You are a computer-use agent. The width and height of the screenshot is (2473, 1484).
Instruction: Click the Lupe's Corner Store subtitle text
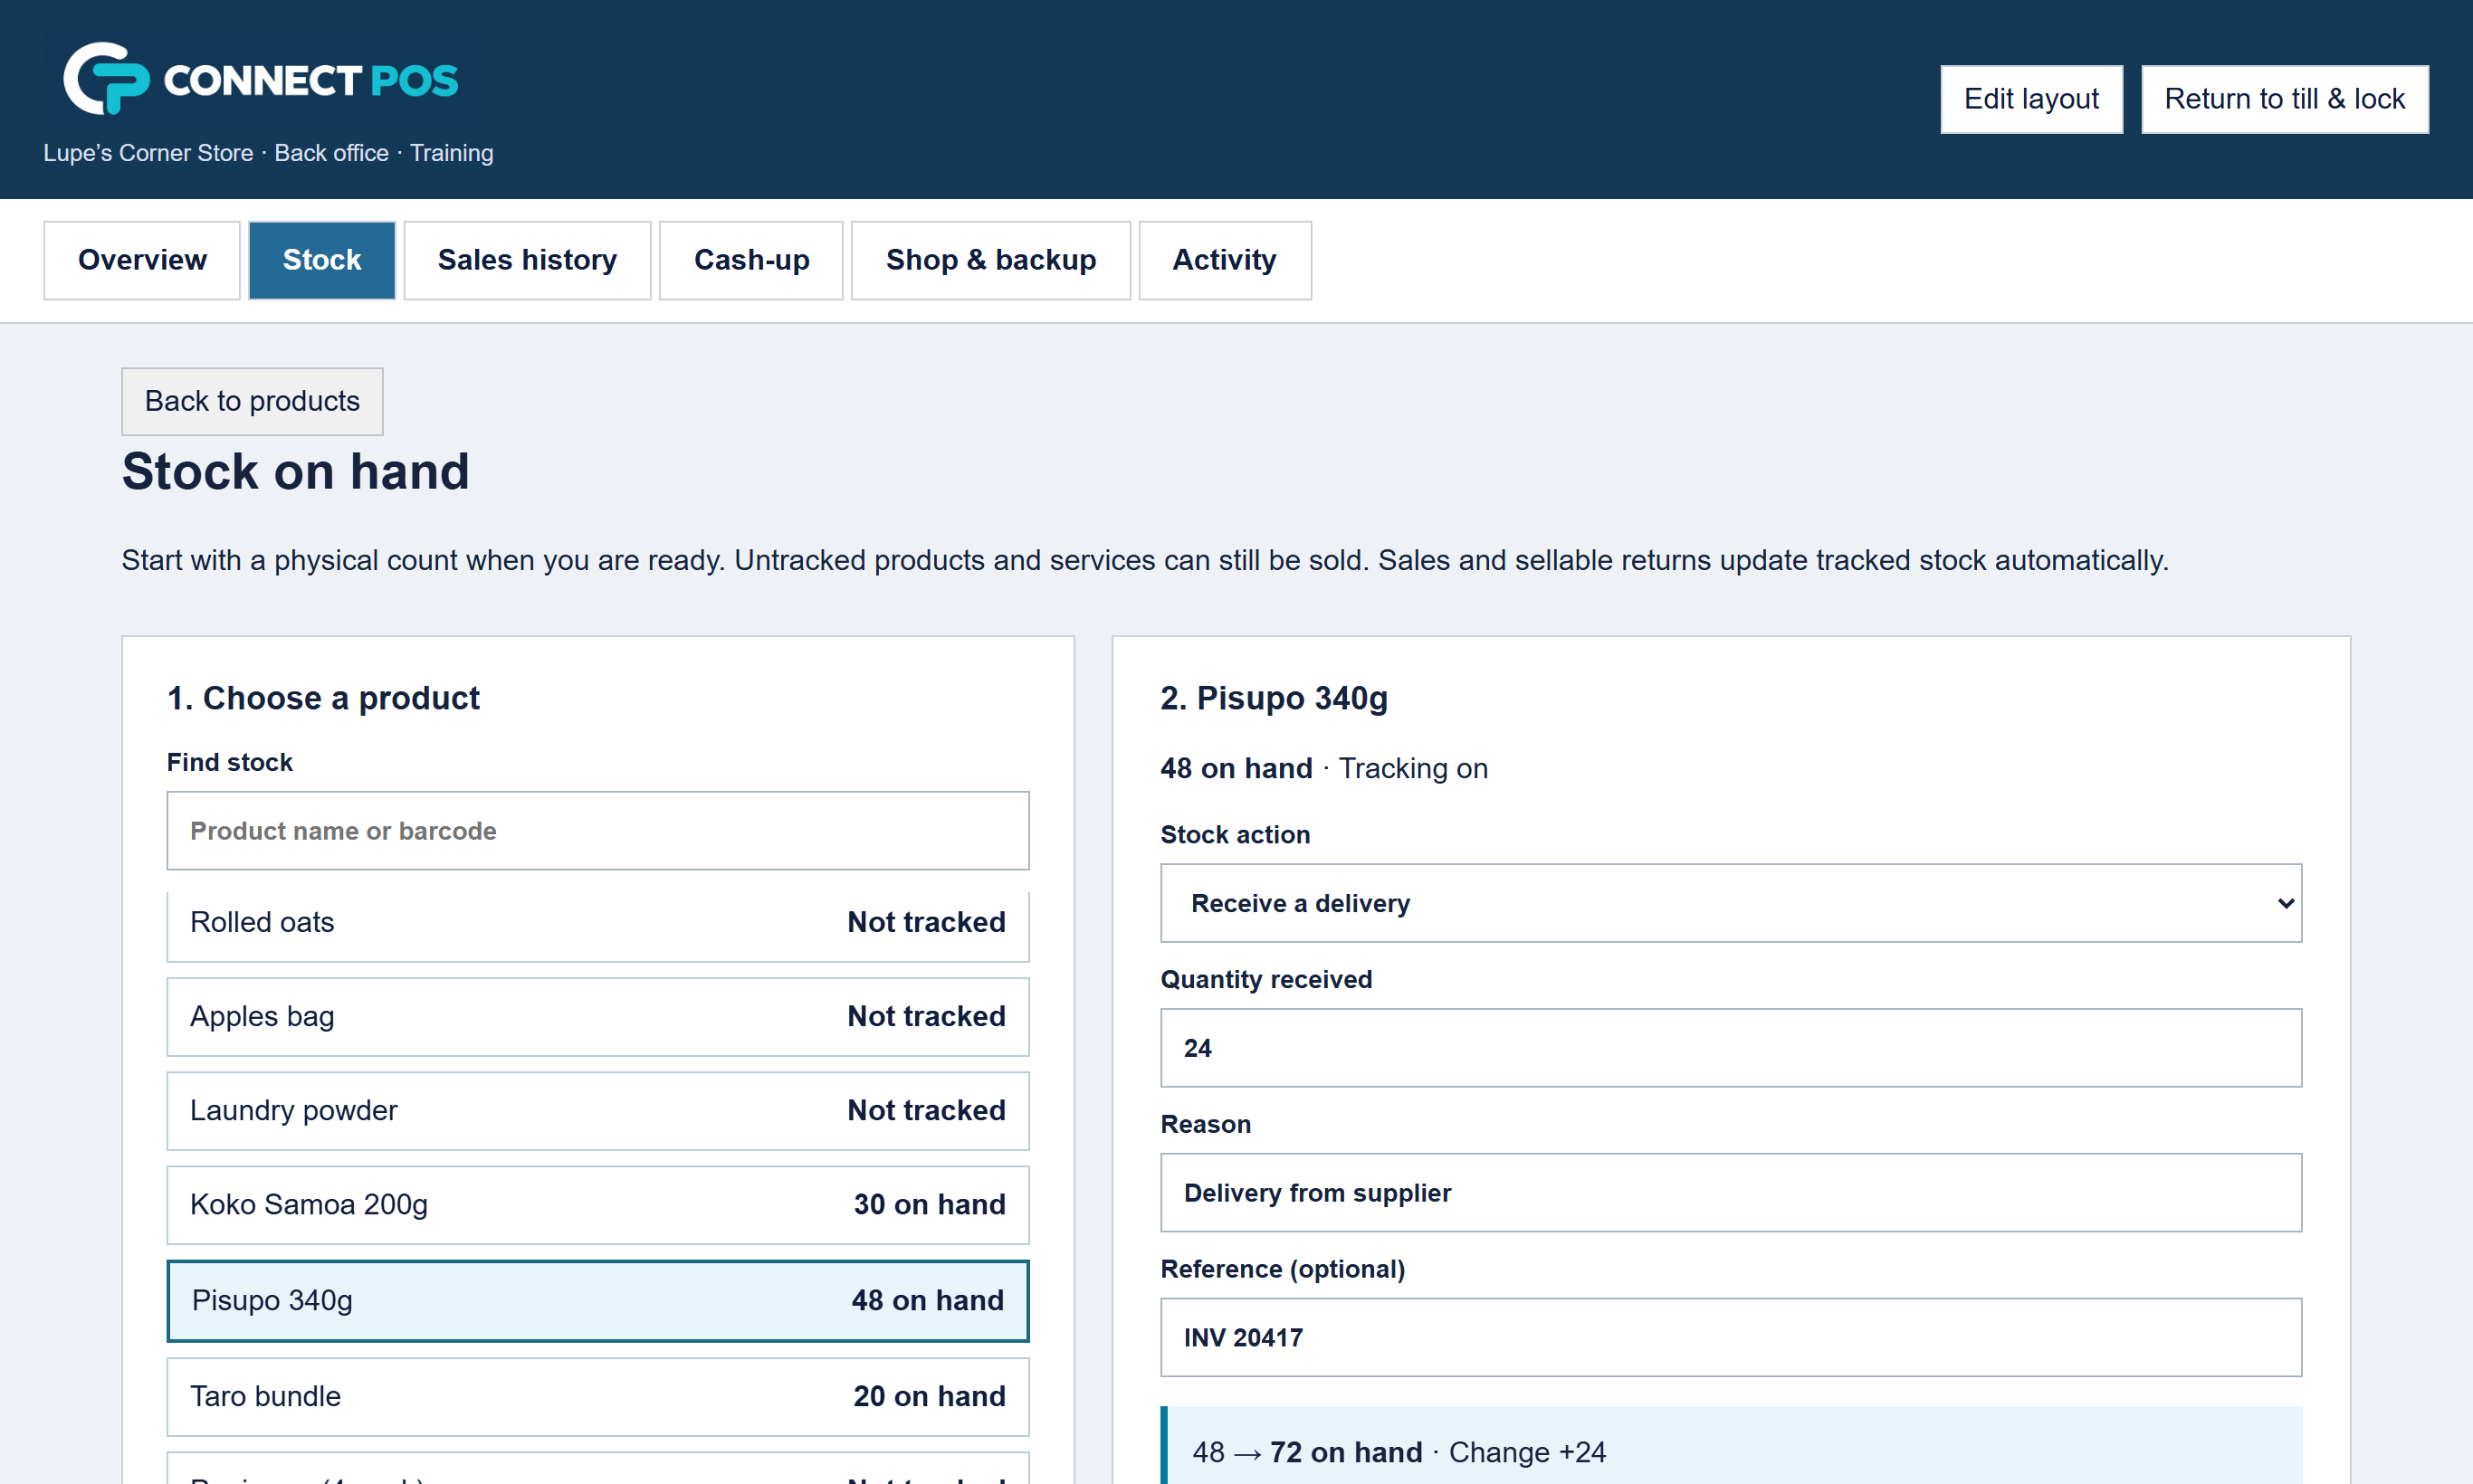coord(268,153)
